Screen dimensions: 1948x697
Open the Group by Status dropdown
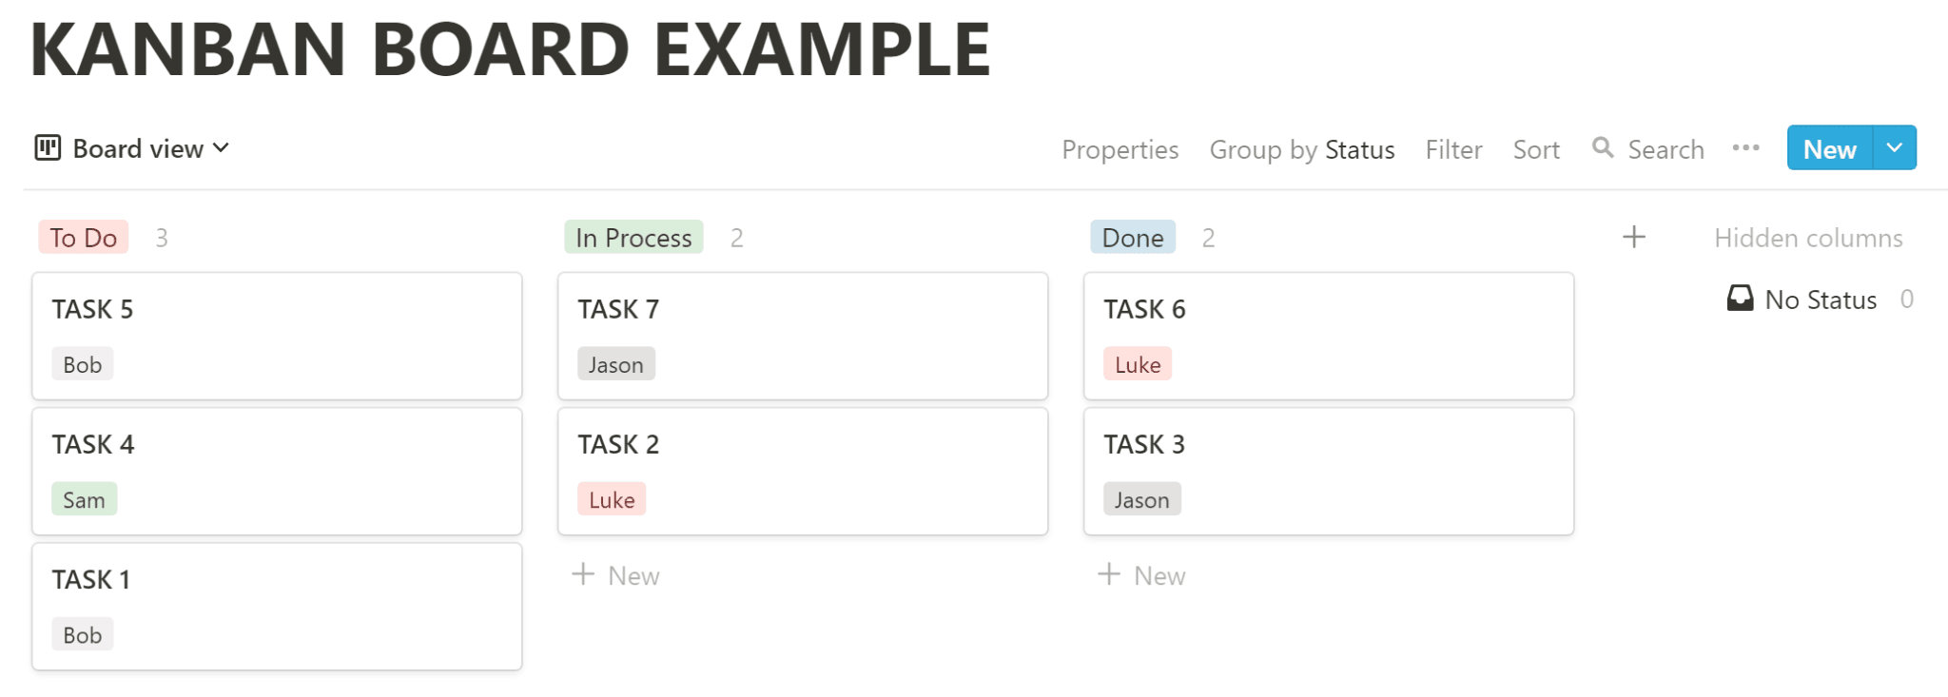click(x=1302, y=149)
